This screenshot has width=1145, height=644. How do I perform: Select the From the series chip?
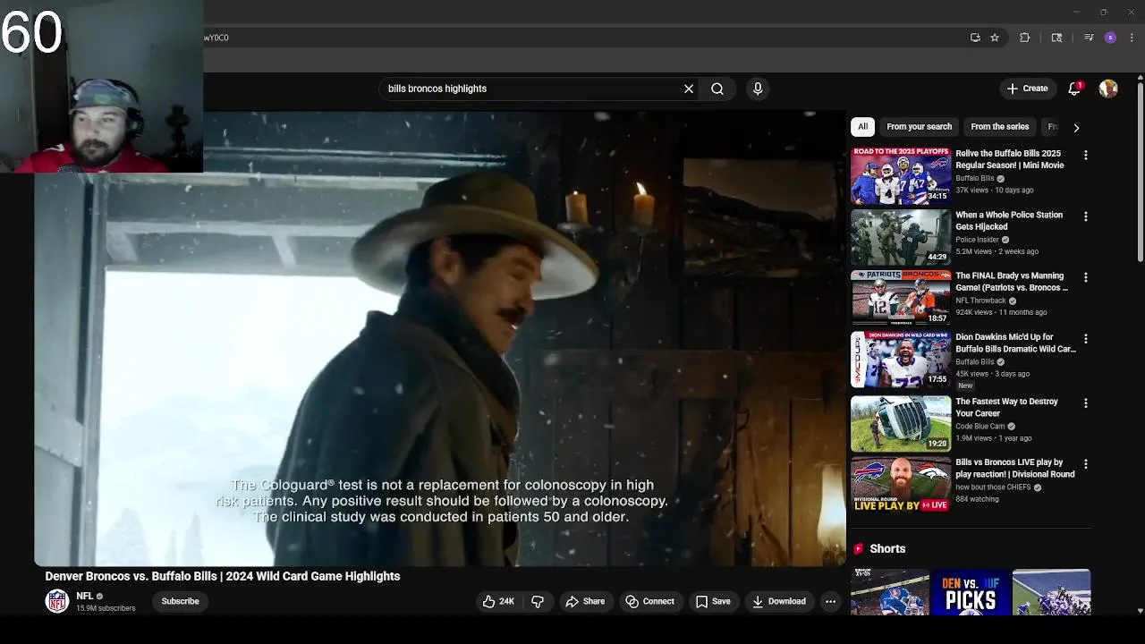coord(999,127)
